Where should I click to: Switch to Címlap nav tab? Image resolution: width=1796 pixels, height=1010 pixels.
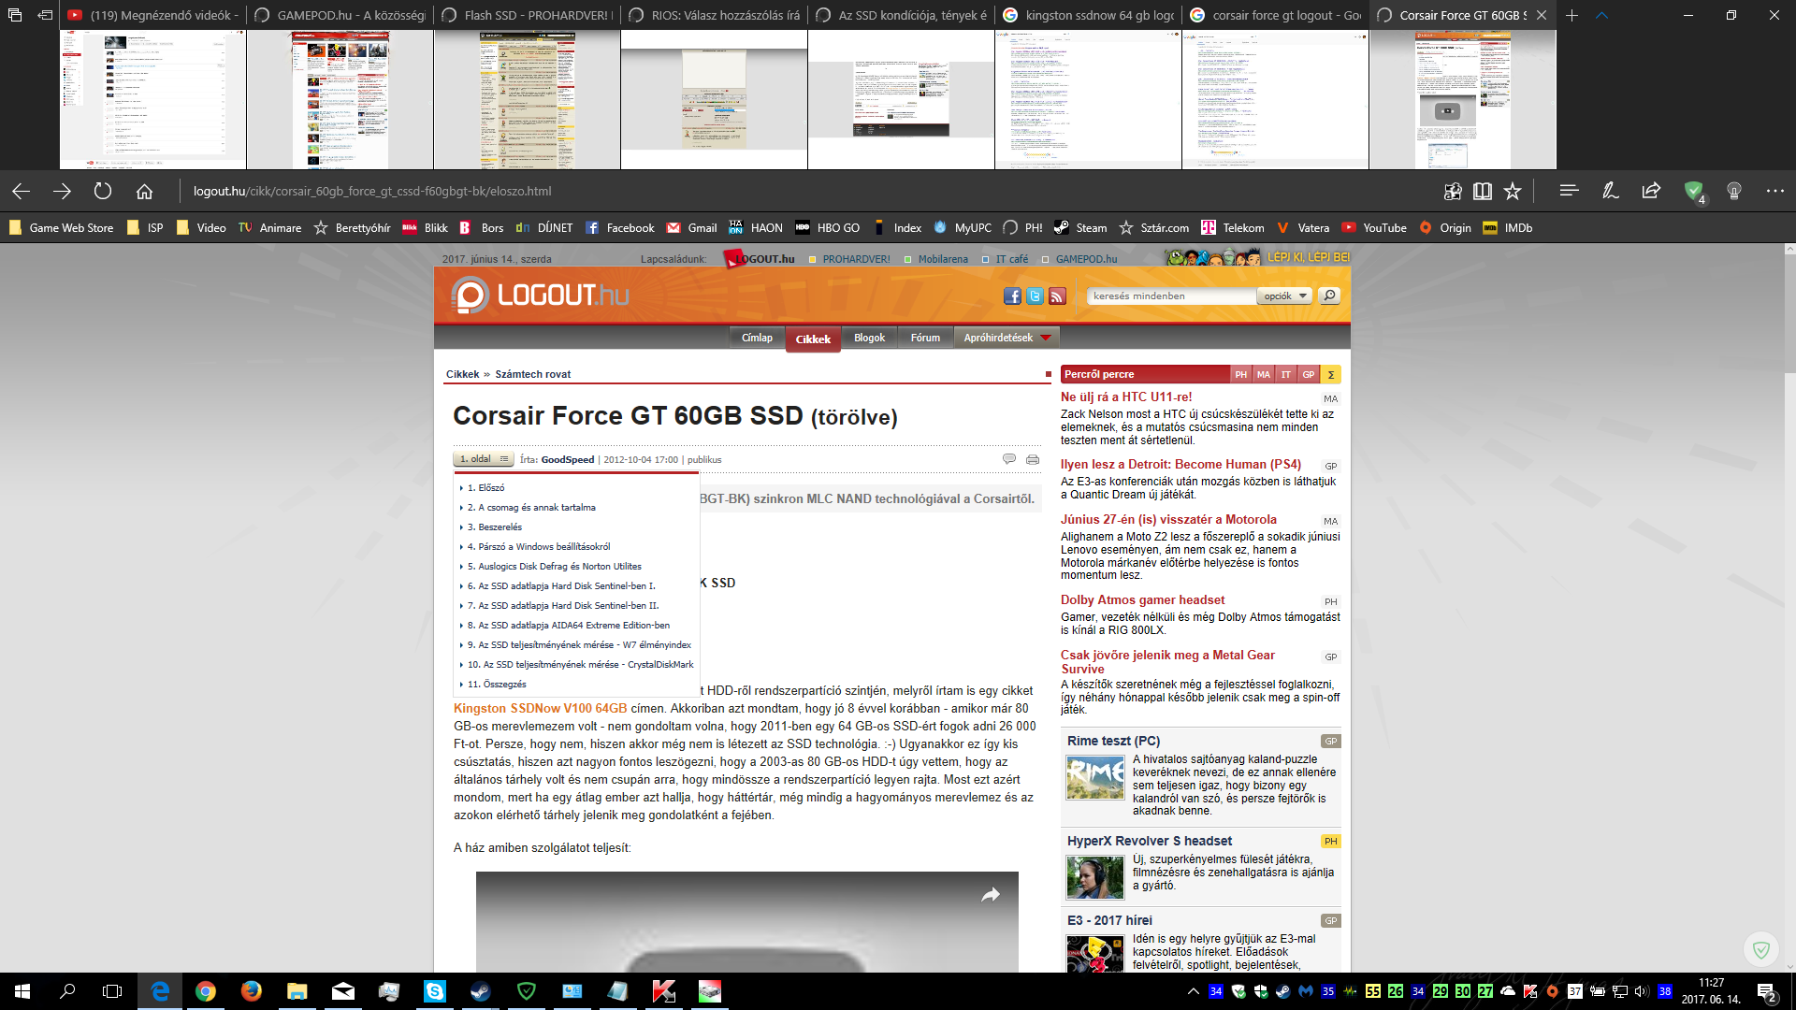point(757,338)
